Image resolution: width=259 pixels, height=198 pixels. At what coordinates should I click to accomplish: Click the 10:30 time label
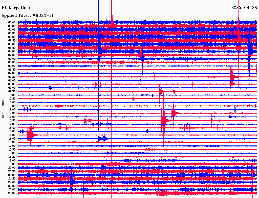[x=12, y=99]
